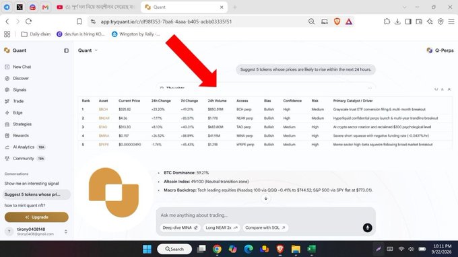This screenshot has height=257, width=458.
Task: Toggle the browser sidebar panel
Action: [408, 22]
